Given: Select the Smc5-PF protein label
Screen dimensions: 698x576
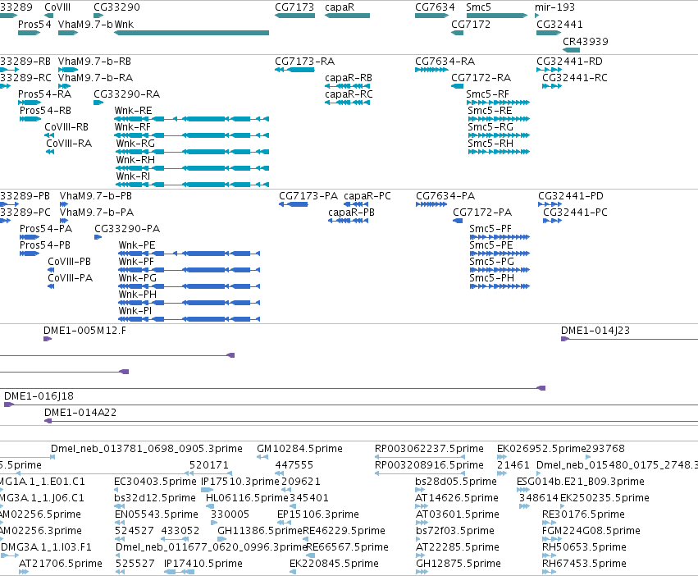Looking at the screenshot, I should pos(490,229).
